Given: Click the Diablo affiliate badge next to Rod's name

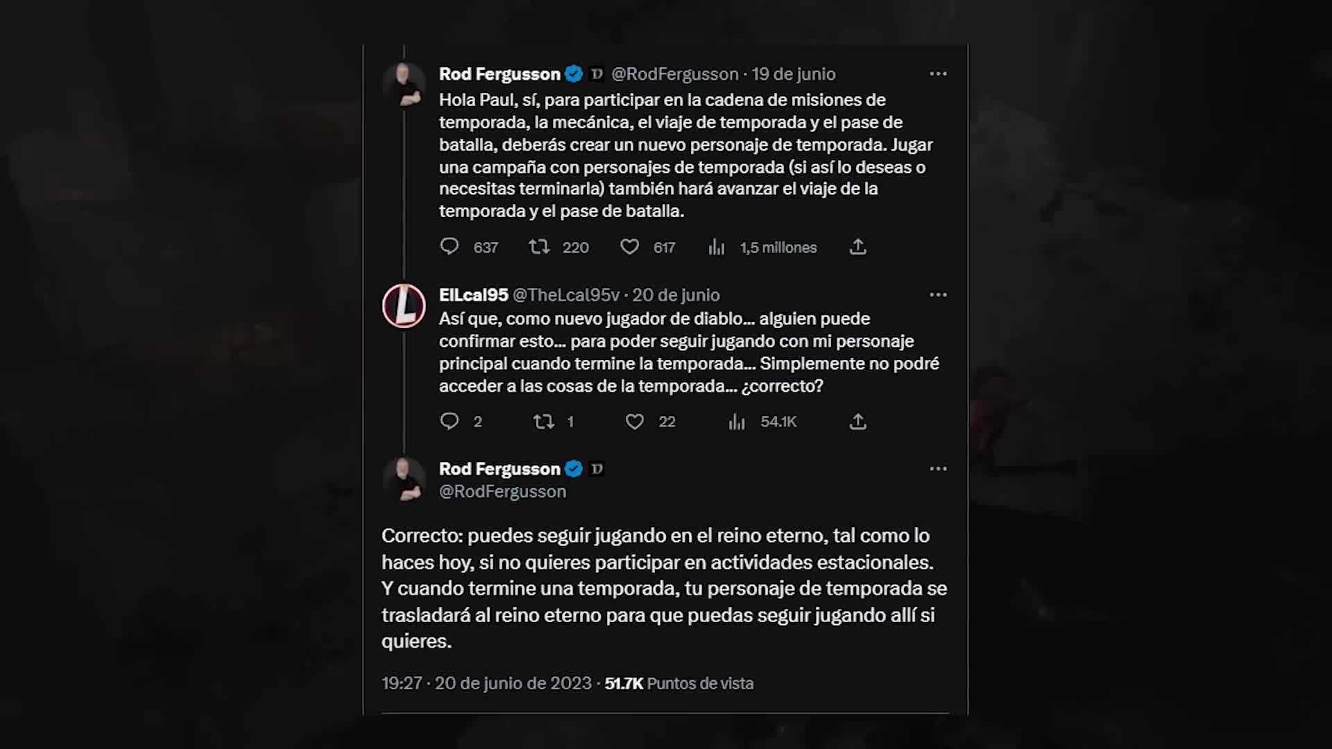Looking at the screenshot, I should (595, 74).
